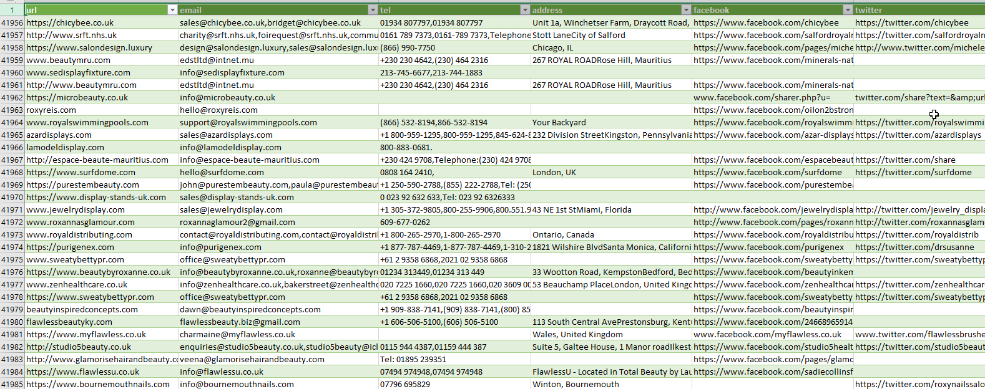Select the https://twitter.com/drsusanne cell

tap(919, 247)
